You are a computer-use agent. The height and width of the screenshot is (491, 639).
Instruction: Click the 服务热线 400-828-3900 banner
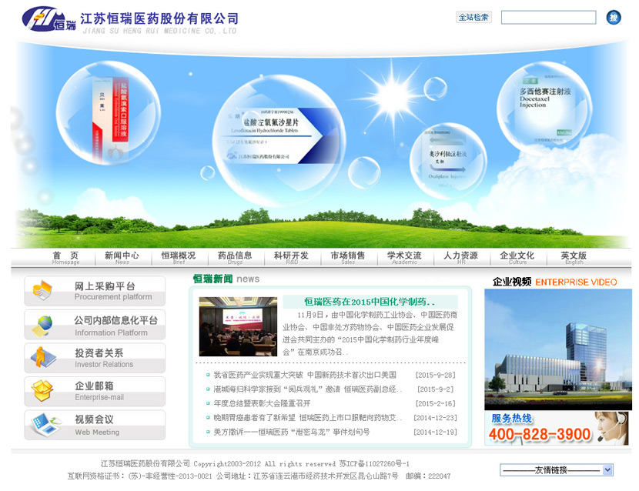coord(558,428)
